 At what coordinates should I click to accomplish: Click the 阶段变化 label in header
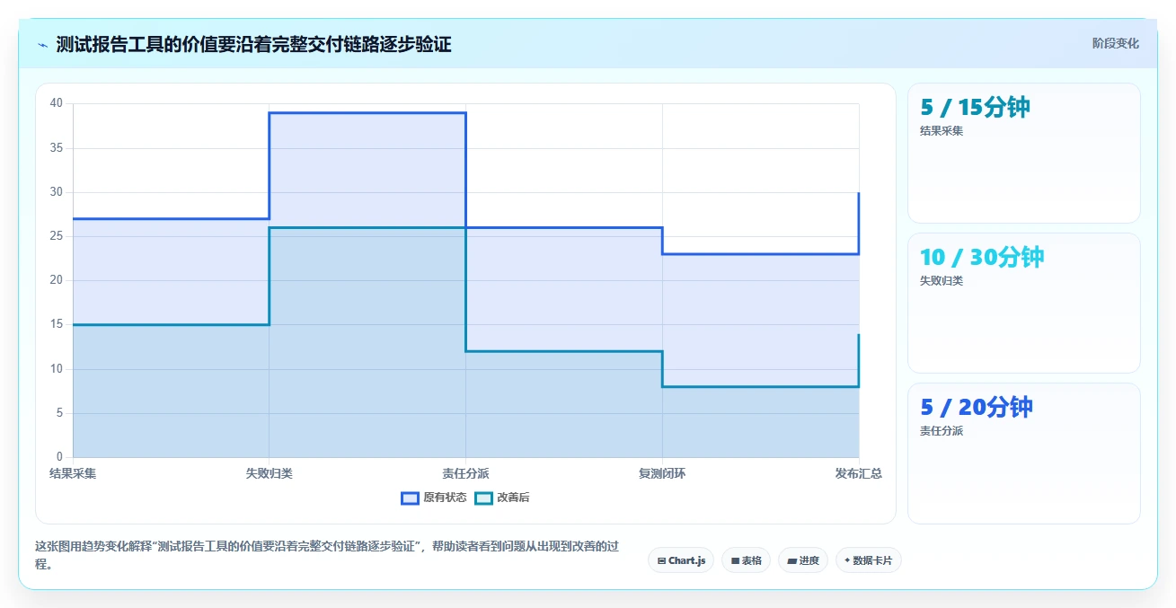1116,43
